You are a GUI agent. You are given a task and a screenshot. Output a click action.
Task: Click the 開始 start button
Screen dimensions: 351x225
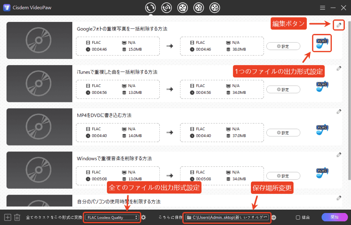334,217
